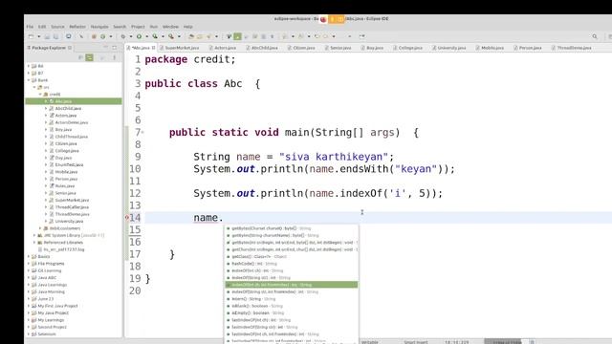Switch to the Actors.java editor tab

tap(223, 48)
